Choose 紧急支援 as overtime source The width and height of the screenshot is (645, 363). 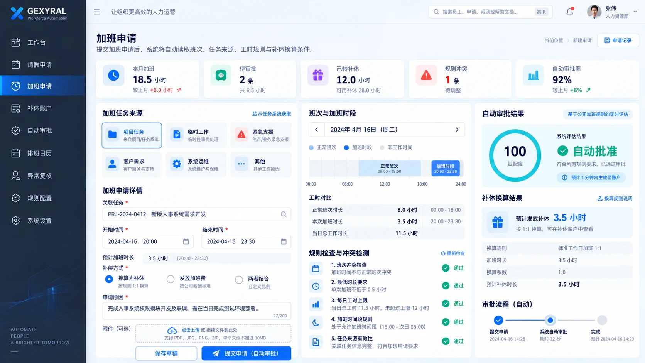pos(261,135)
